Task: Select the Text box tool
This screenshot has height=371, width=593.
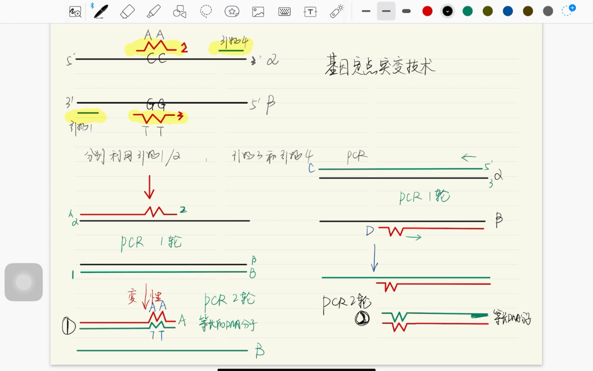Action: pyautogui.click(x=310, y=12)
